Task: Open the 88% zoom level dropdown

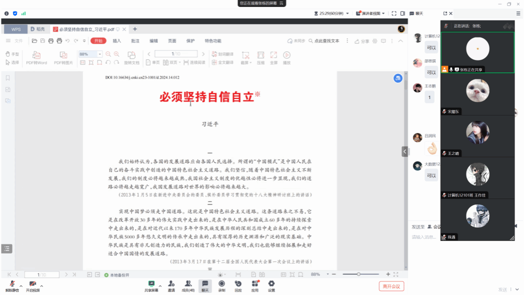Action: [x=100, y=54]
